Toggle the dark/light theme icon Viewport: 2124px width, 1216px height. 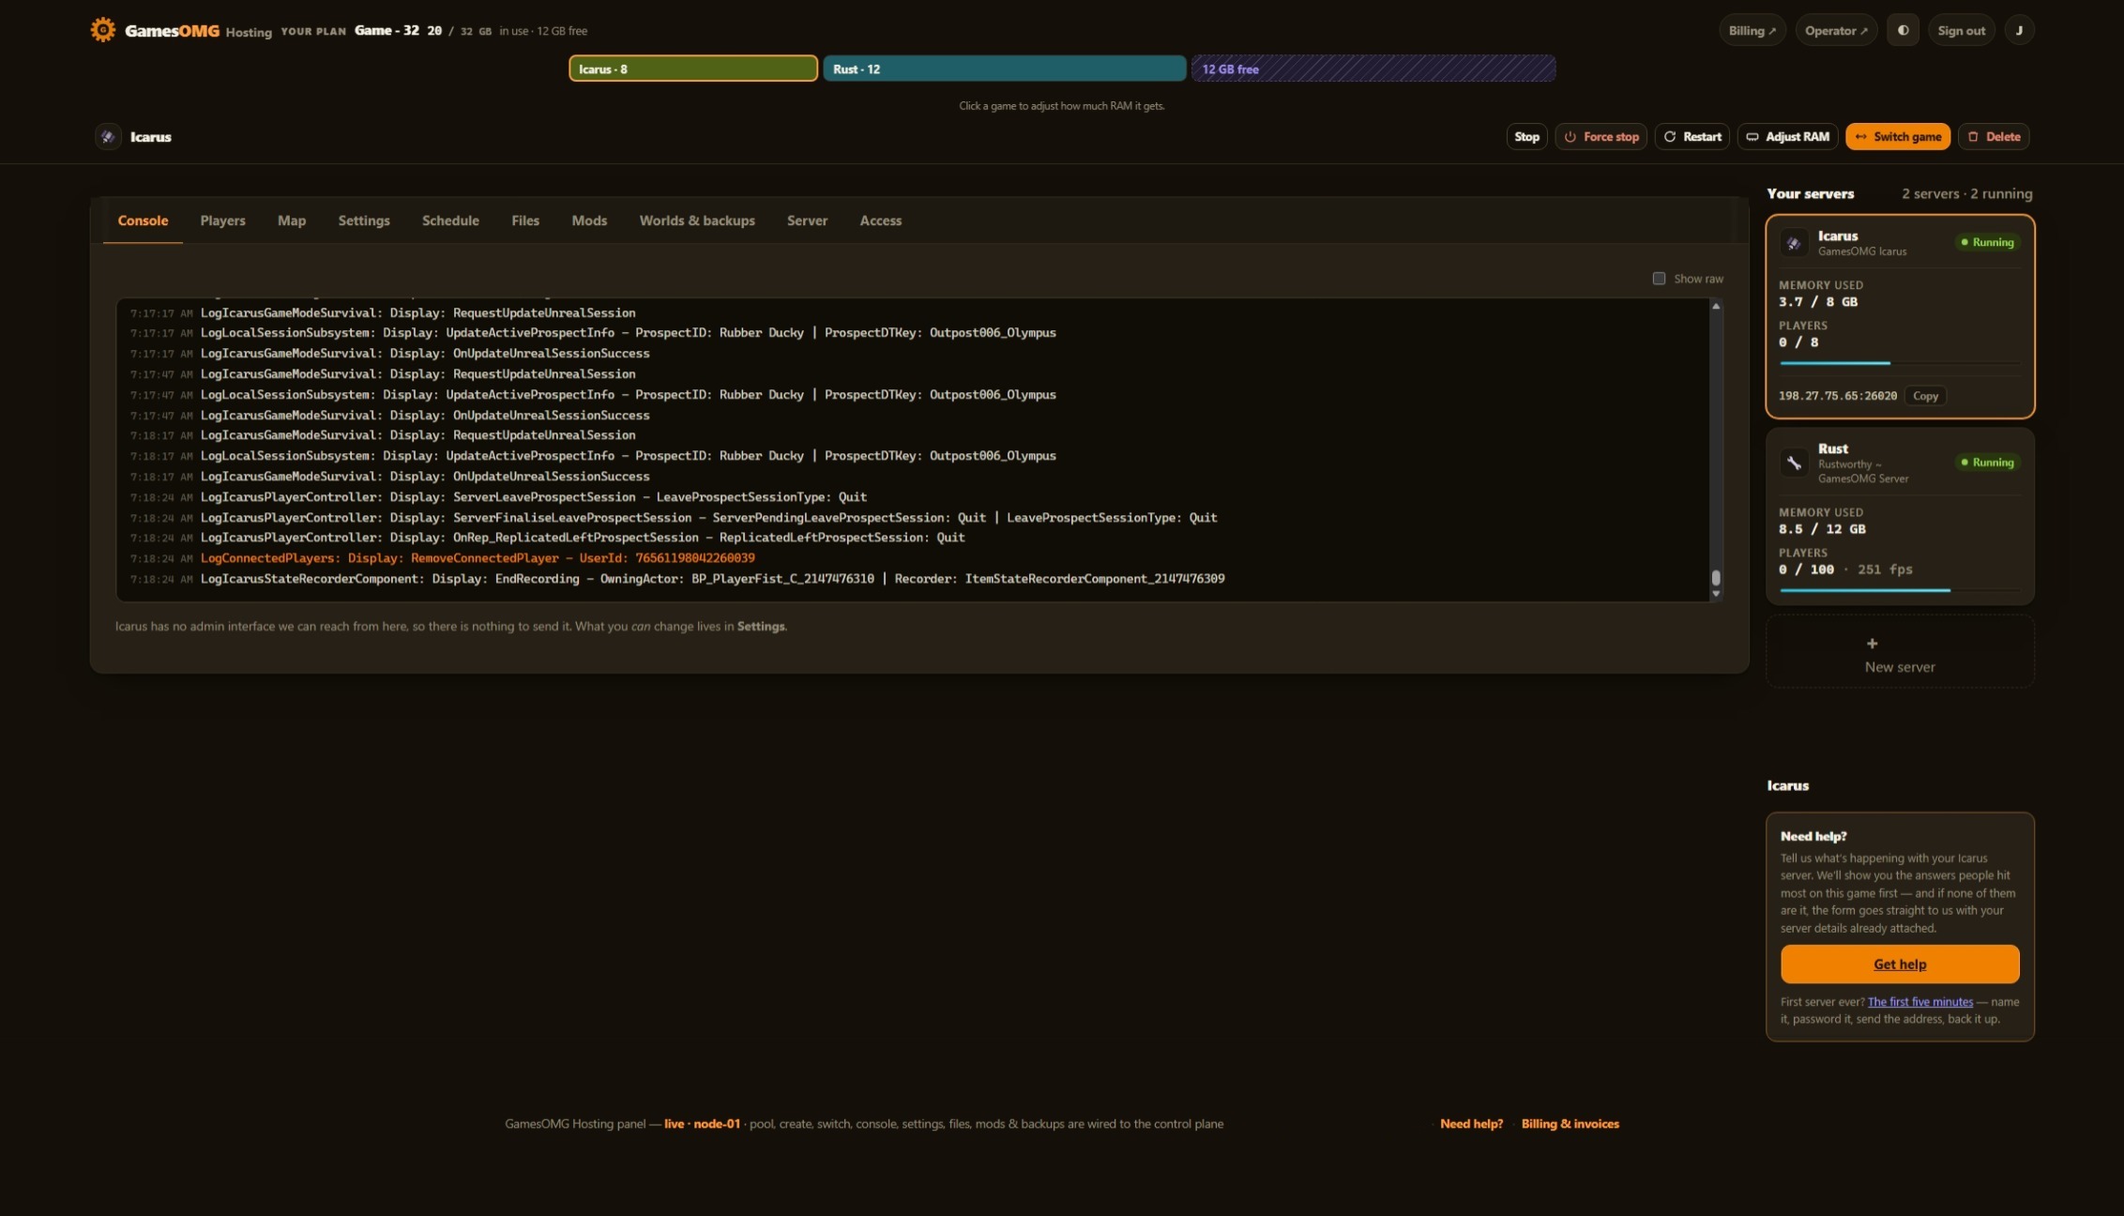(x=1903, y=30)
